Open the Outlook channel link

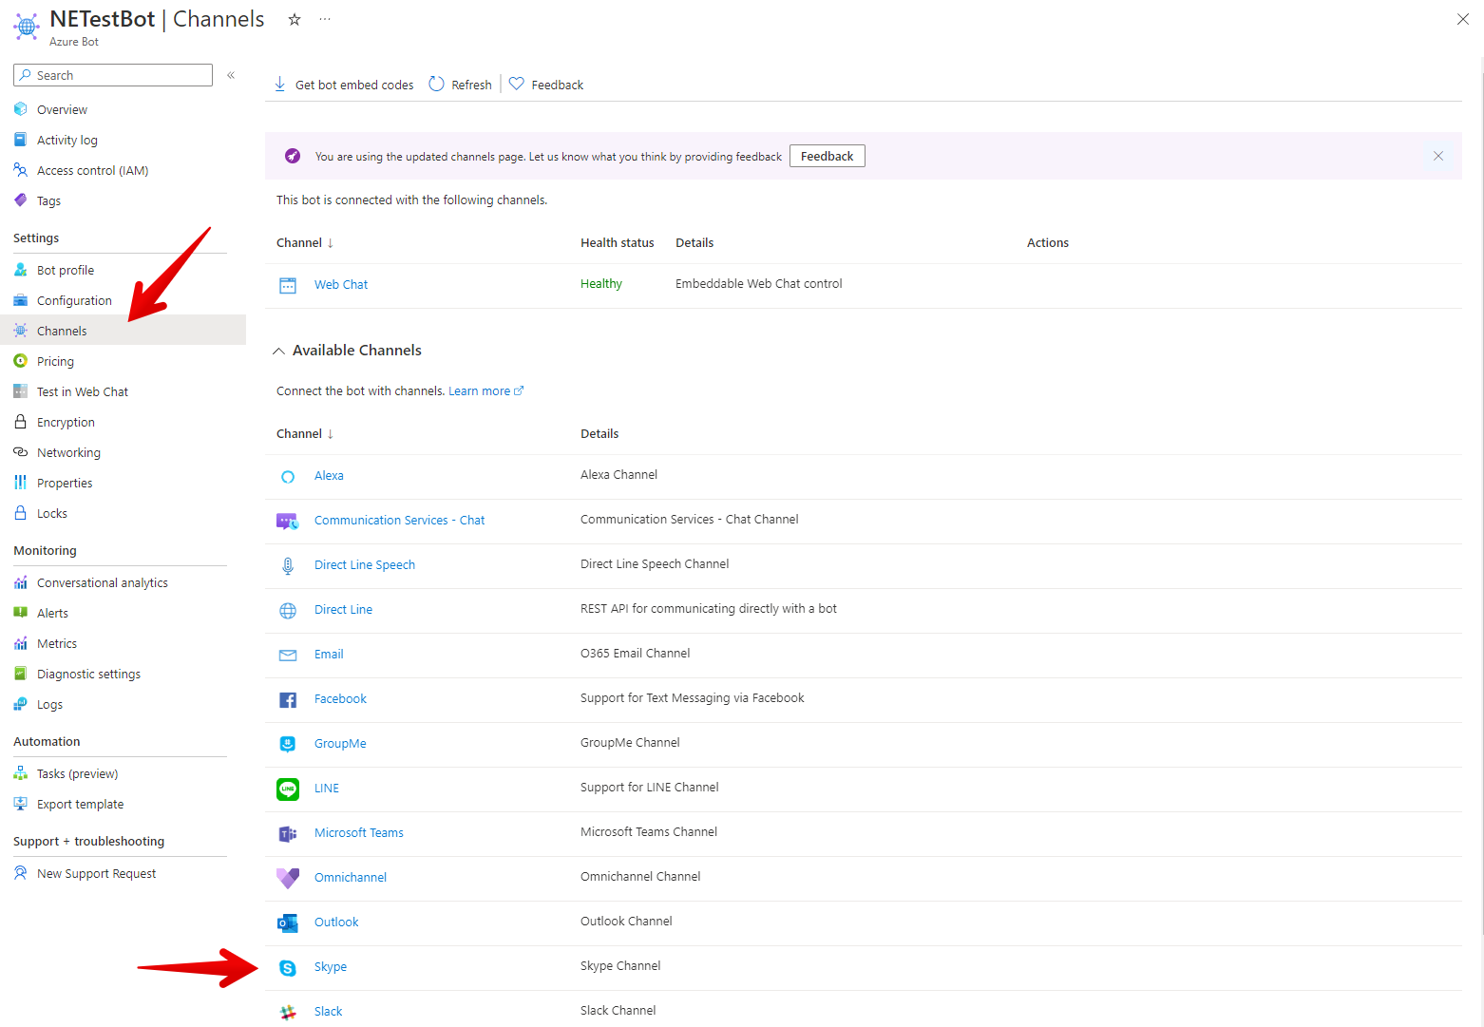336,922
